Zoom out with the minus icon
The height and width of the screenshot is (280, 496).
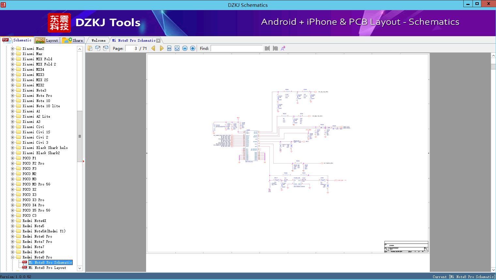pyautogui.click(x=185, y=48)
